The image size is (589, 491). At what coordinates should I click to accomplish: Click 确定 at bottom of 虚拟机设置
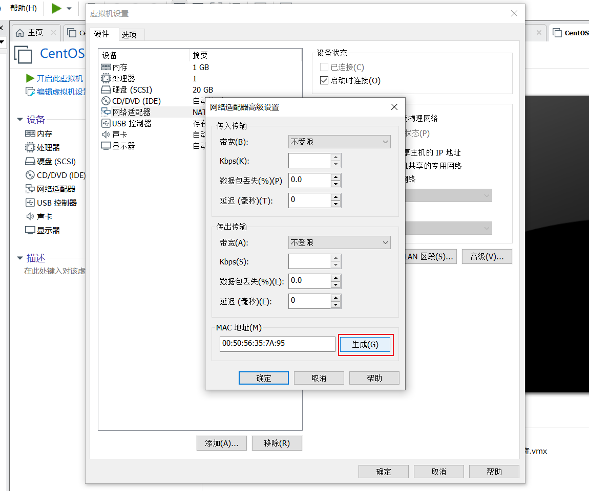pyautogui.click(x=384, y=472)
